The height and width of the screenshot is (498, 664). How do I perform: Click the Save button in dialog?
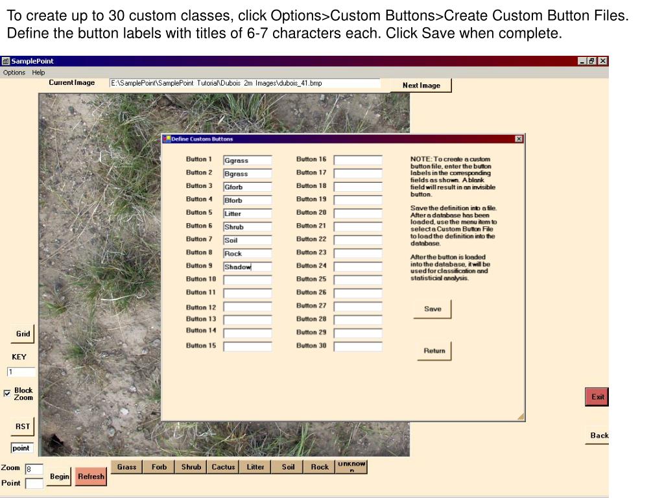(x=432, y=309)
